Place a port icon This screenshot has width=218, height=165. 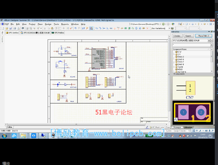144,28
